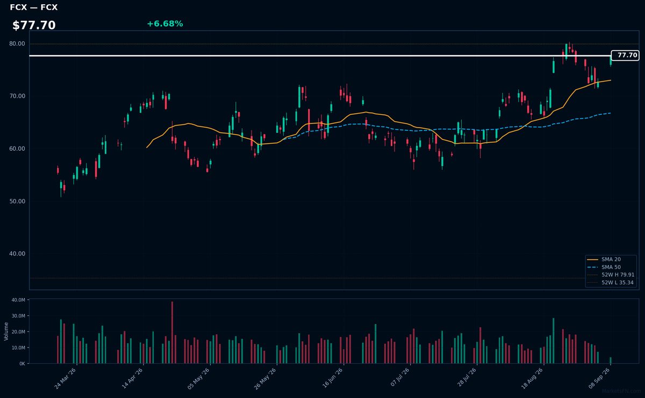Click the "07 Jul '26" date label
Screen dimensions: 645x398
[x=399, y=379]
